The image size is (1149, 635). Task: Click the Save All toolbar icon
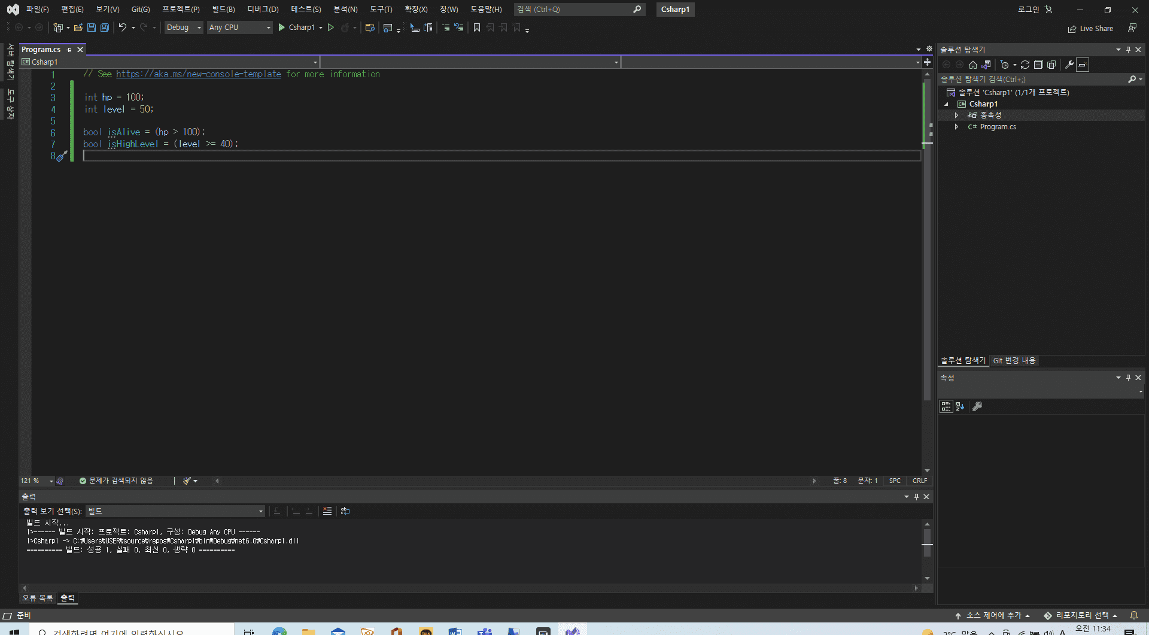[105, 28]
